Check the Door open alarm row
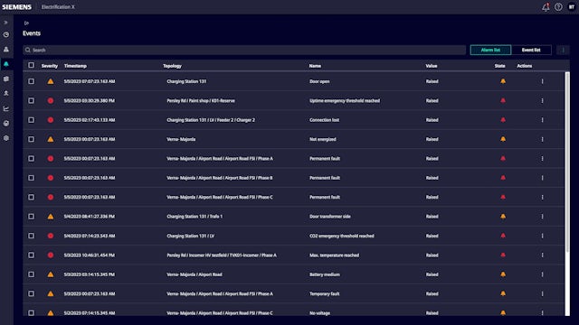The height and width of the screenshot is (325, 579). point(31,81)
